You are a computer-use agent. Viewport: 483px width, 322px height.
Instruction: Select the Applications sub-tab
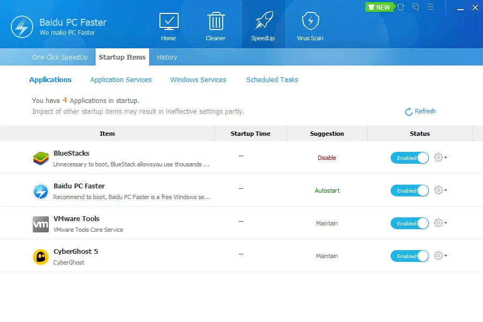[x=50, y=80]
